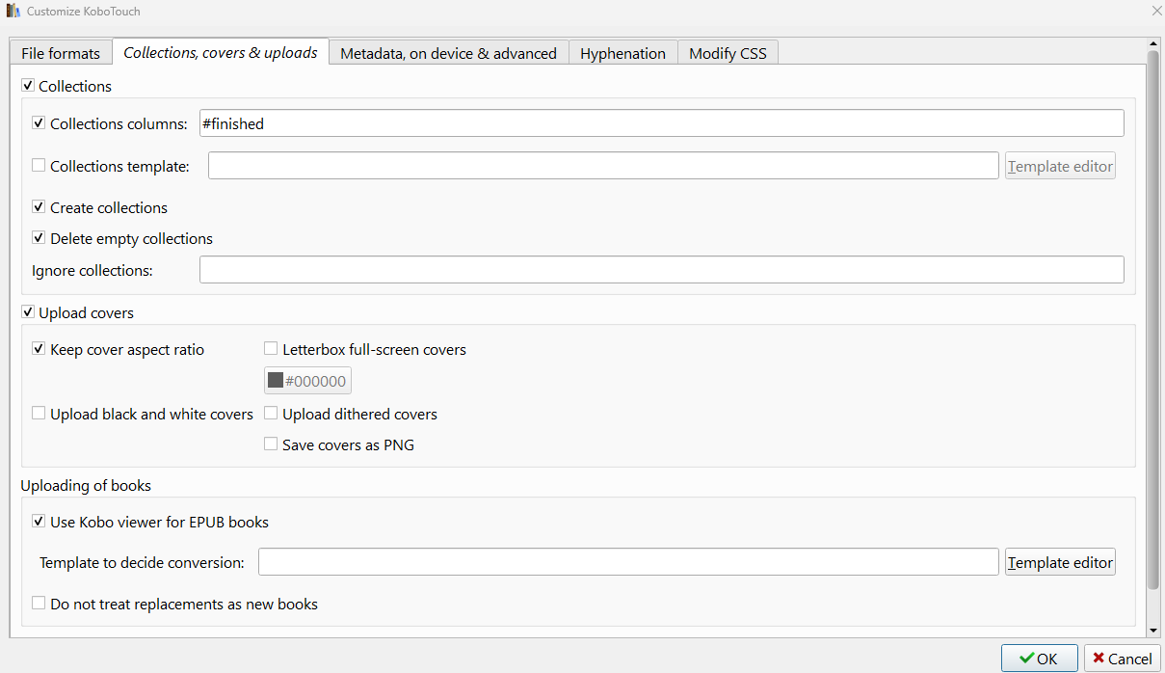Click the scroll down arrow
The image size is (1165, 673).
(1153, 630)
